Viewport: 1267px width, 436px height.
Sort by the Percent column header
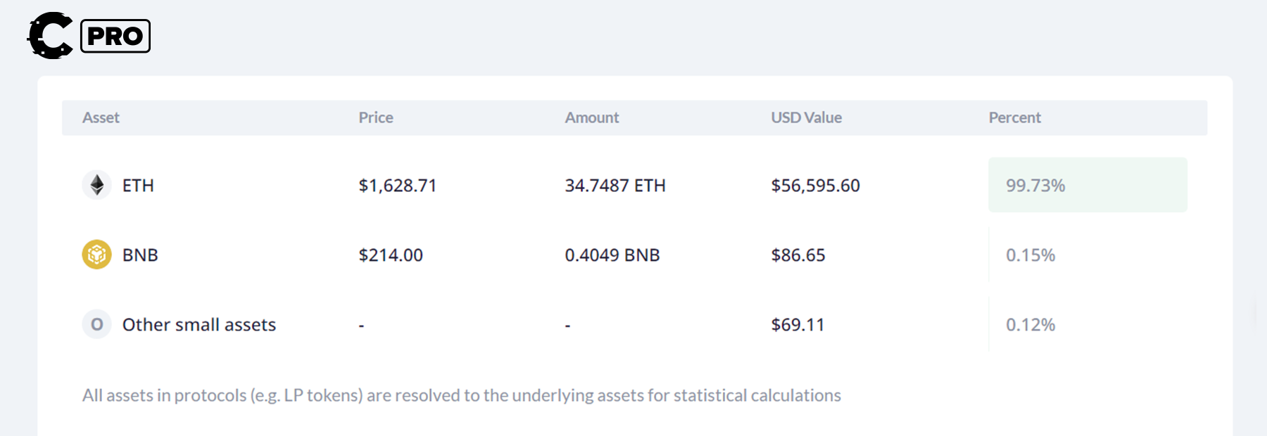tap(1014, 117)
